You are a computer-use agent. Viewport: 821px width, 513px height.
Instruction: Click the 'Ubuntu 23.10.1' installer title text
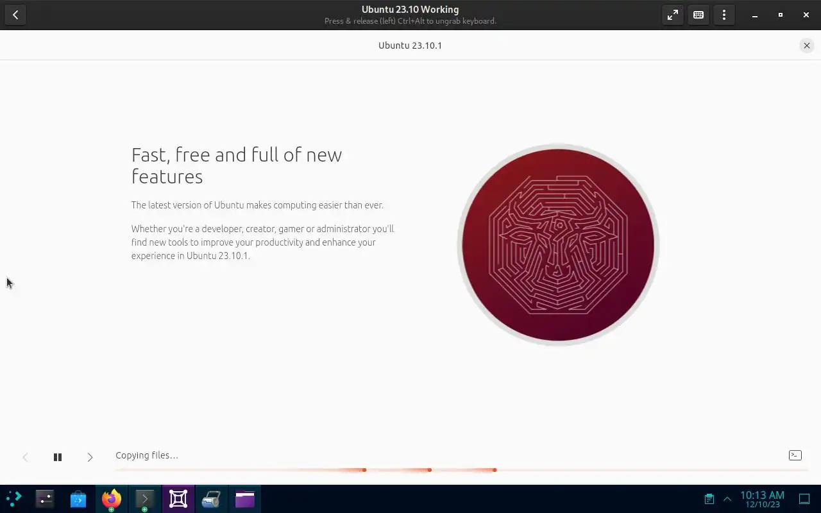(x=410, y=46)
